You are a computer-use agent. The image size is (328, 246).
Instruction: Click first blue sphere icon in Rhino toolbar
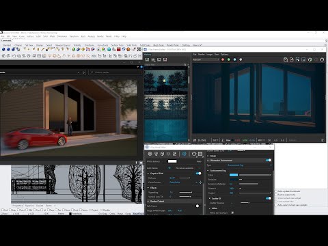point(3,49)
